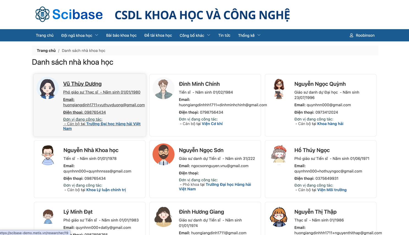Screen dimensions: 409x235
Task: Open the Thống kê menu
Action: [246, 35]
